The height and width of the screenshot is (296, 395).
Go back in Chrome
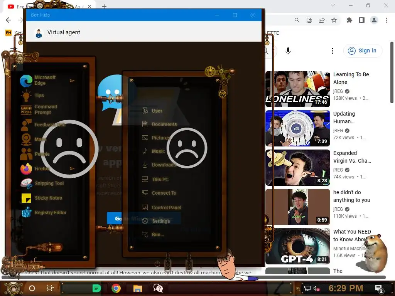(8, 20)
